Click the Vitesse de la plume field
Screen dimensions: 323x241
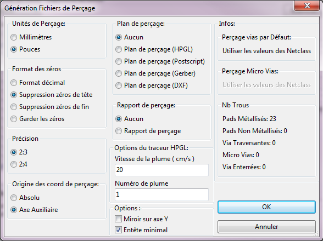click(x=161, y=170)
